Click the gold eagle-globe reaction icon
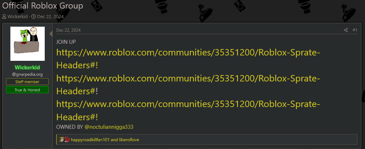365x149 pixels. [x=62, y=139]
